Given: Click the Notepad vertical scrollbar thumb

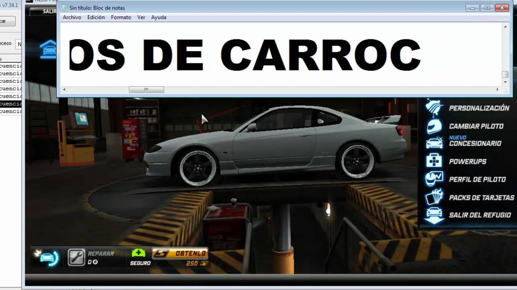Looking at the screenshot, I should tap(505, 75).
